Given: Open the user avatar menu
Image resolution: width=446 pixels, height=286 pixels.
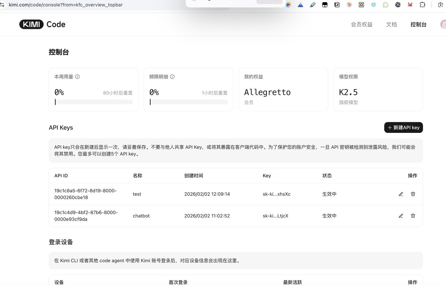Looking at the screenshot, I should point(443,24).
